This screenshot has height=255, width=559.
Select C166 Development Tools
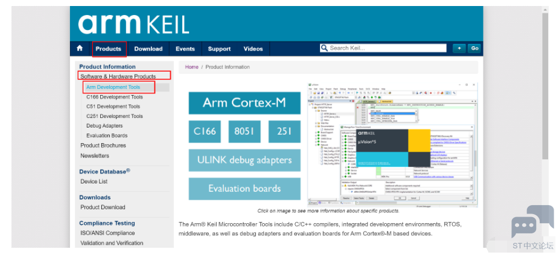(115, 97)
